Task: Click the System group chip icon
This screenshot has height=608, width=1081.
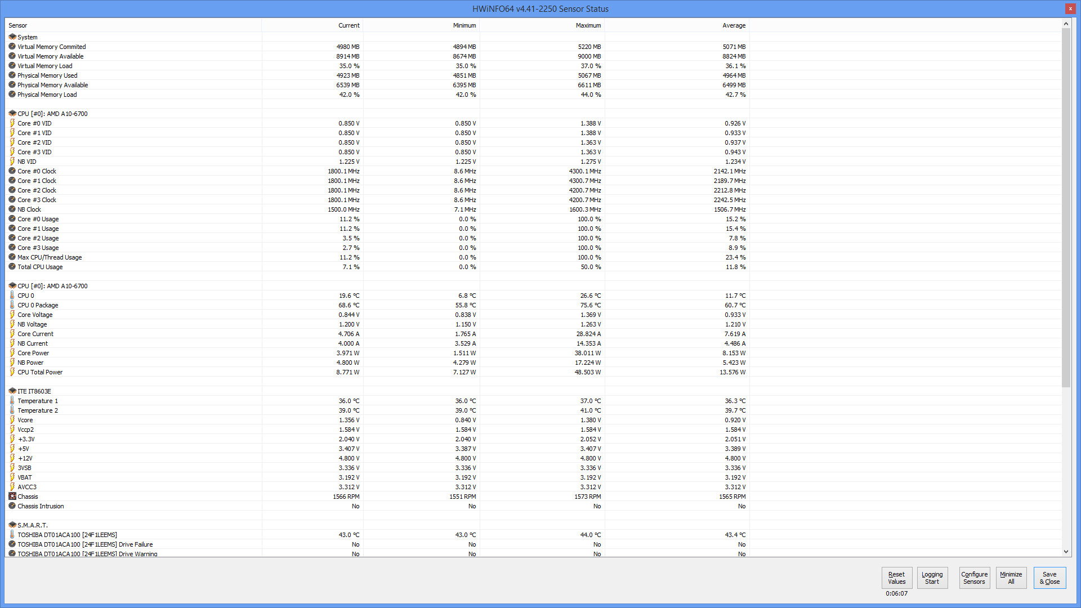Action: (x=12, y=37)
